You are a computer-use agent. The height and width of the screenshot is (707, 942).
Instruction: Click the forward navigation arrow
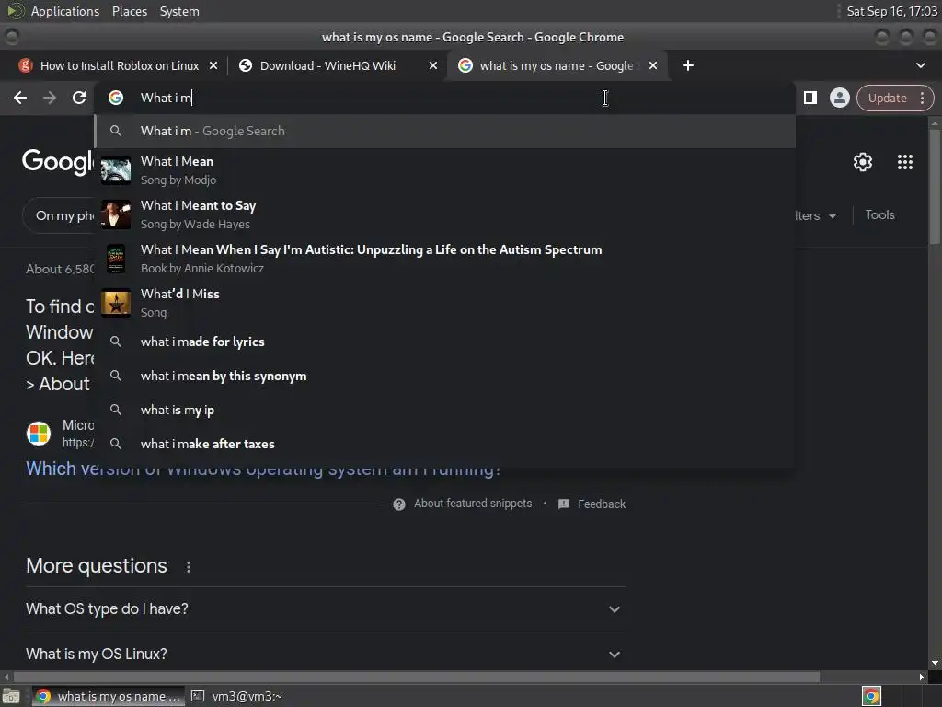tap(50, 98)
